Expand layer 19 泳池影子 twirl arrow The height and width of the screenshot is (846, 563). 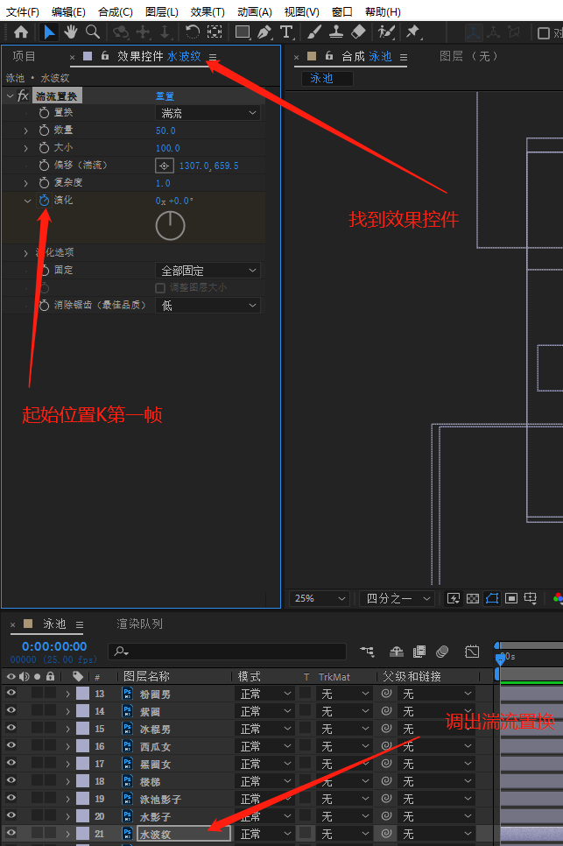coord(67,799)
